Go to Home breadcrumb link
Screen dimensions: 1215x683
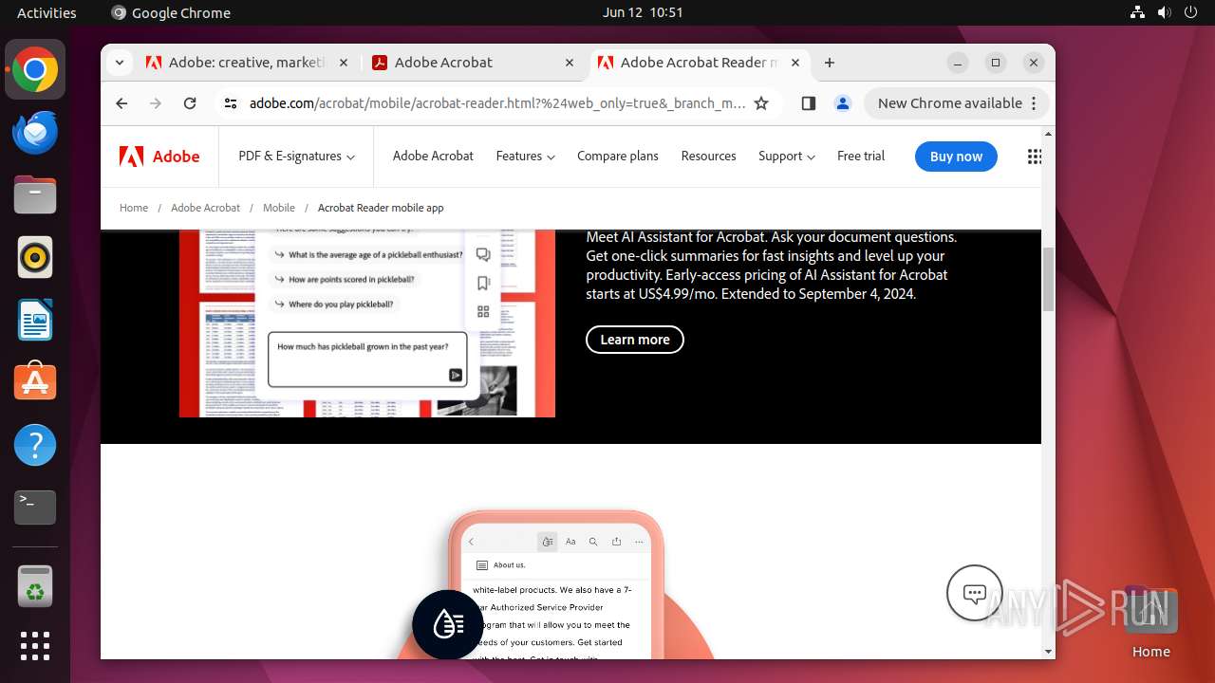tap(134, 208)
